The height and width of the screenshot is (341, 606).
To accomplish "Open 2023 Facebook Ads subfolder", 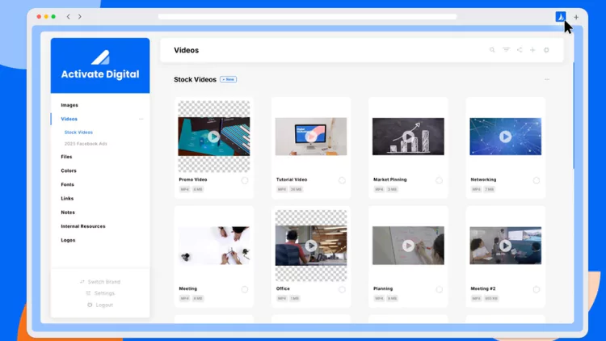I will [86, 144].
